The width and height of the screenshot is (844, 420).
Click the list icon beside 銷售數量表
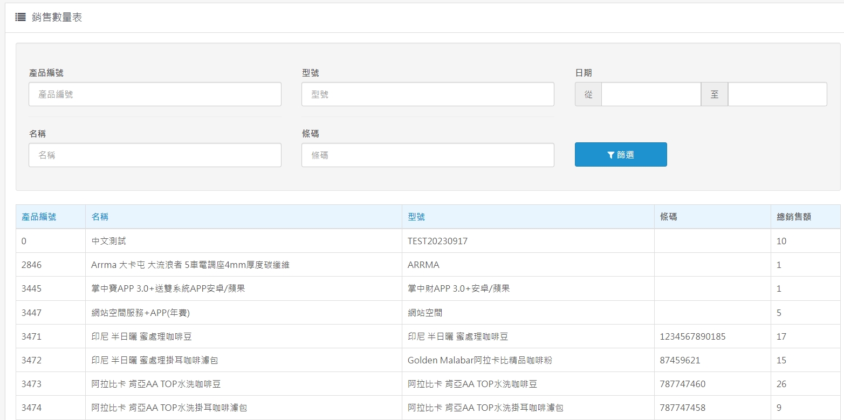coord(20,17)
